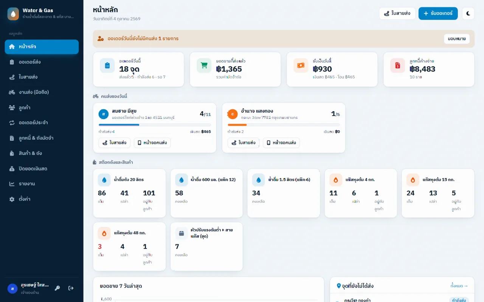Open หน้าหลัก in the sidebar

(x=42, y=47)
